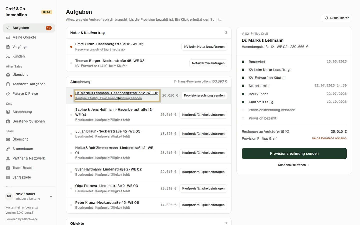This screenshot has width=360, height=225.
Task: Go to the Vorgänge page
Action: tap(29, 47)
